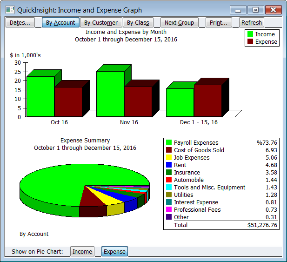
Task: Show Expense on pie chart
Action: click(x=114, y=251)
